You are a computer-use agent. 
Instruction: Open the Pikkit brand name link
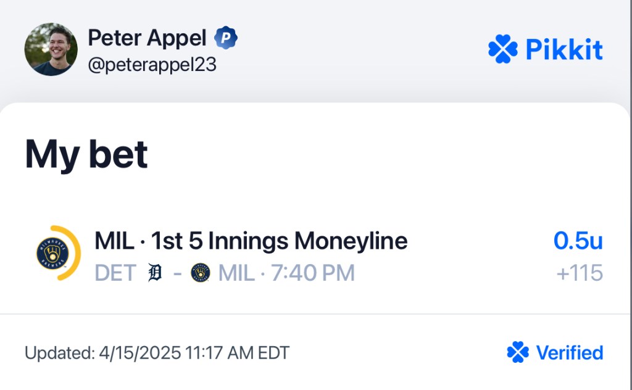pyautogui.click(x=564, y=49)
